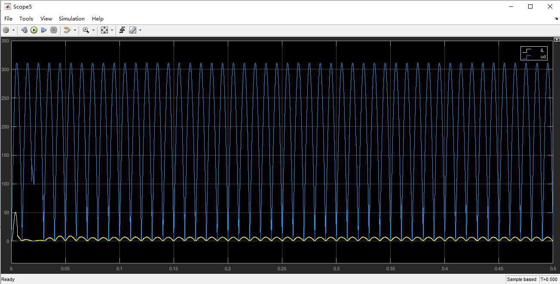The height and width of the screenshot is (284, 560).
Task: Open the Triggers tool icon
Action: coord(122,30)
